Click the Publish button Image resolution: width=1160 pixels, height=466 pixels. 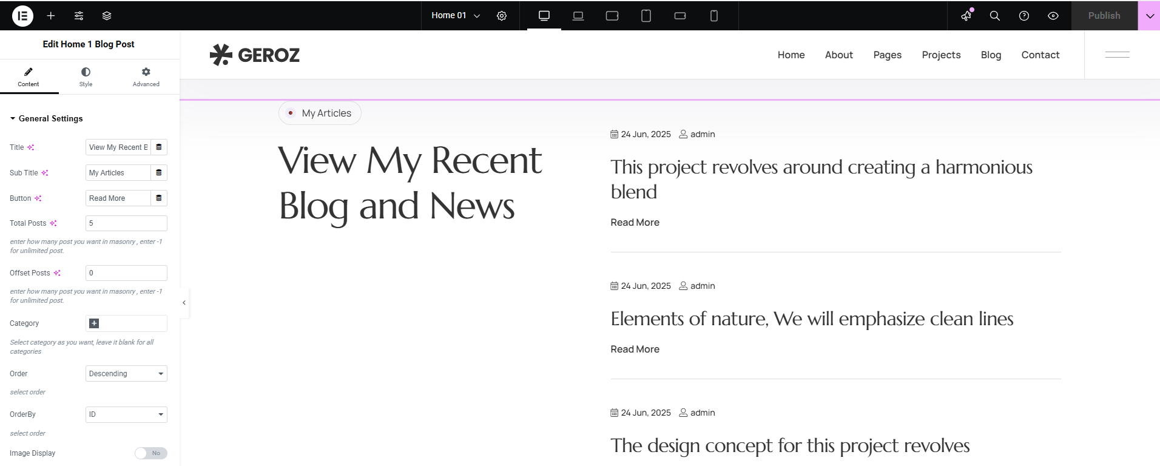pos(1104,16)
